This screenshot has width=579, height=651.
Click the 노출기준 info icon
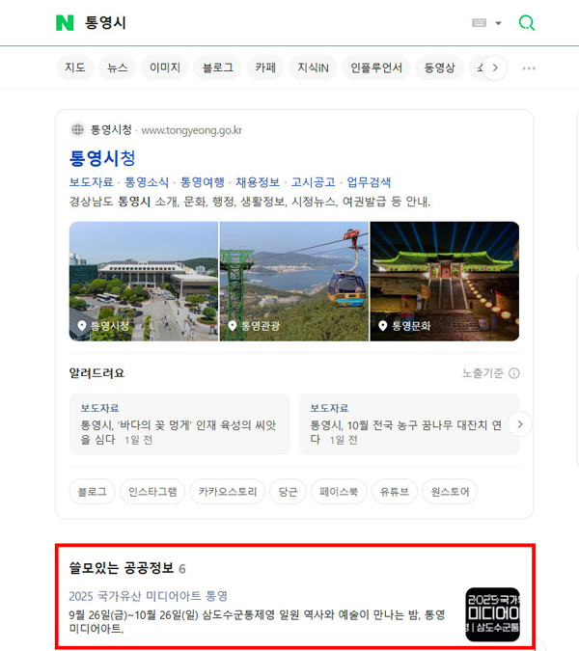[514, 373]
